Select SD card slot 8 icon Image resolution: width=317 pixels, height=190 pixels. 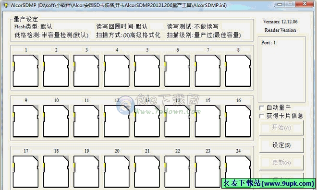pyautogui.click(x=238, y=71)
